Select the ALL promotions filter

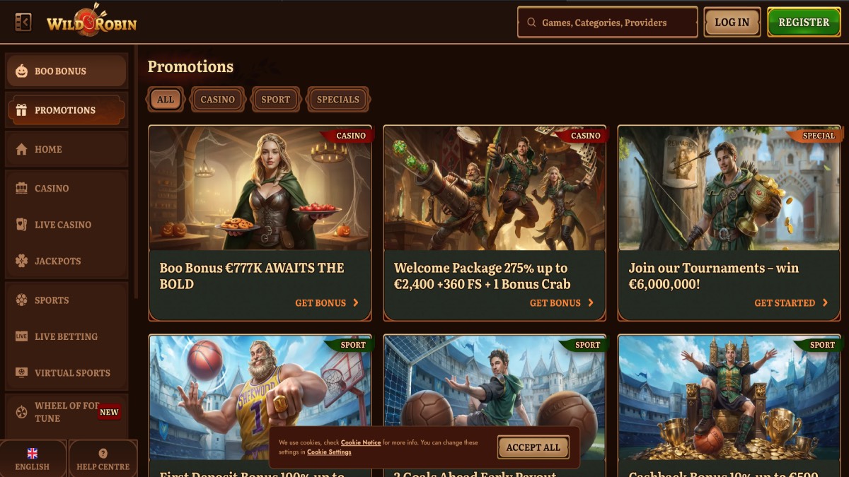click(166, 100)
